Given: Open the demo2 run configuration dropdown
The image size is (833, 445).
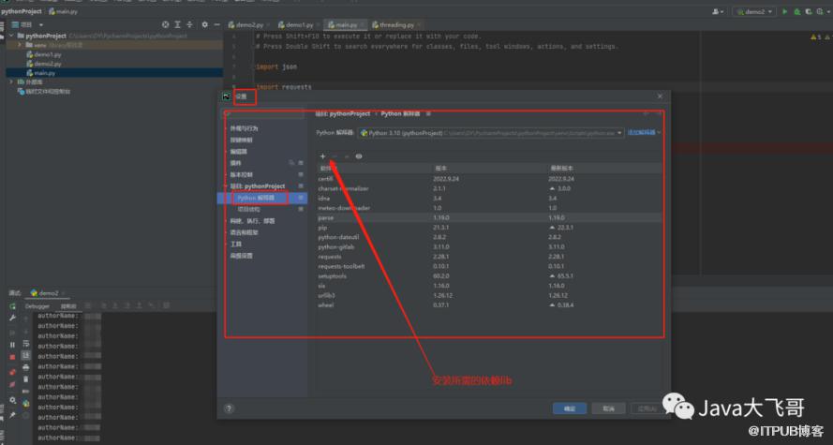Looking at the screenshot, I should tap(756, 11).
